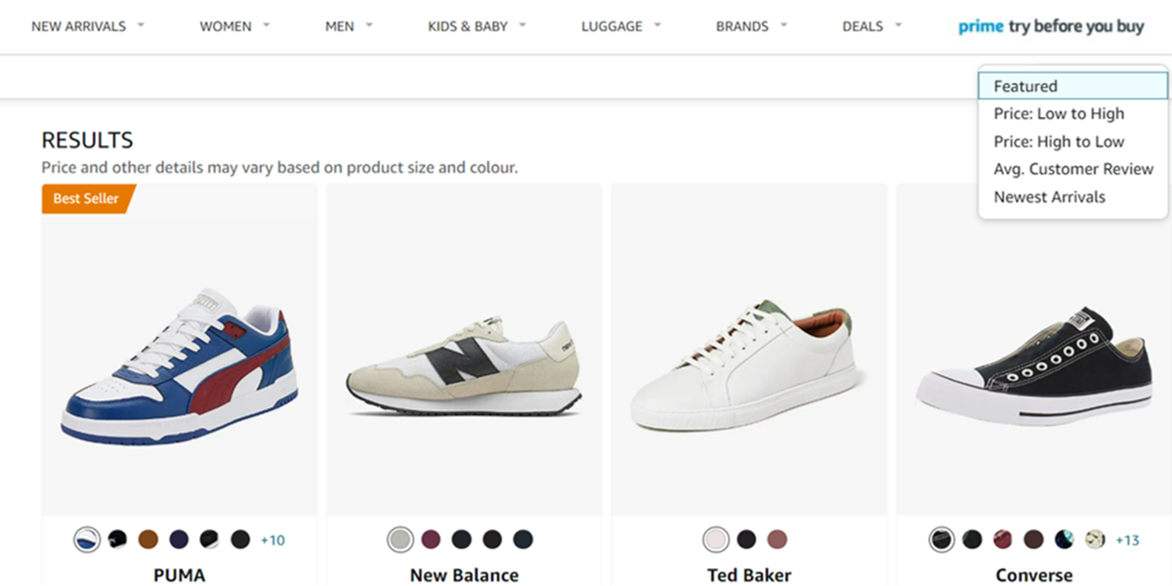
Task: Select the black Converse color swatch
Action: coord(941,538)
